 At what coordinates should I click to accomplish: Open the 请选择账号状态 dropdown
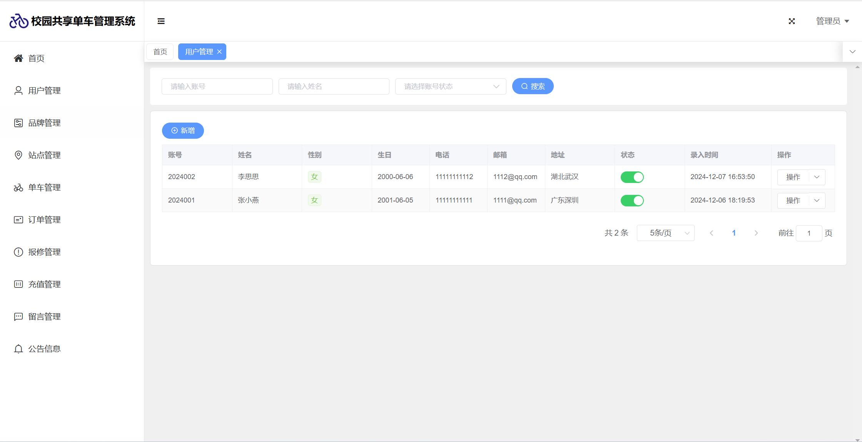pyautogui.click(x=450, y=86)
